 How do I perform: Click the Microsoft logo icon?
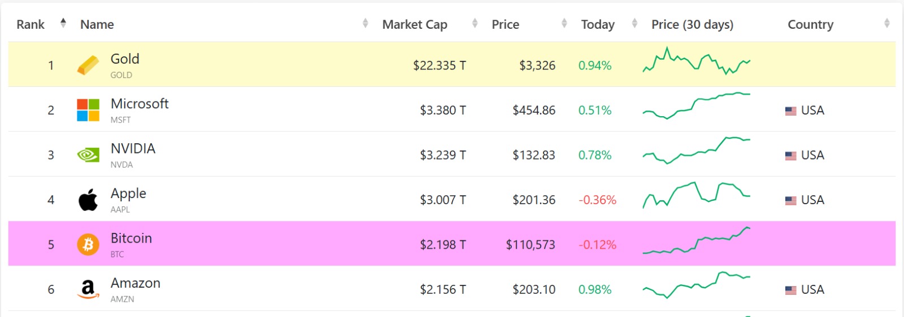tap(88, 110)
